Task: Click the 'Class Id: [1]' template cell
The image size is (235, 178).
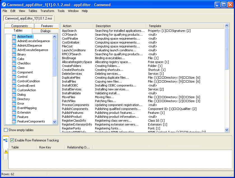Action: point(156,121)
